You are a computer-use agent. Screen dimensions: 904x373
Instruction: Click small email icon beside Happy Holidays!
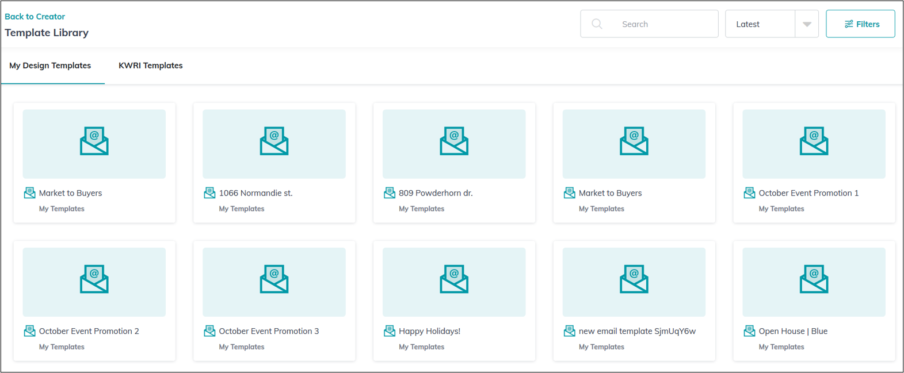(x=390, y=331)
